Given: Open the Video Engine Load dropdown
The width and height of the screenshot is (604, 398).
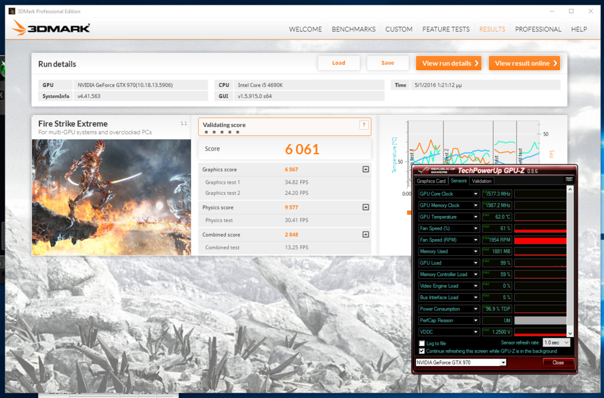Looking at the screenshot, I should [476, 286].
